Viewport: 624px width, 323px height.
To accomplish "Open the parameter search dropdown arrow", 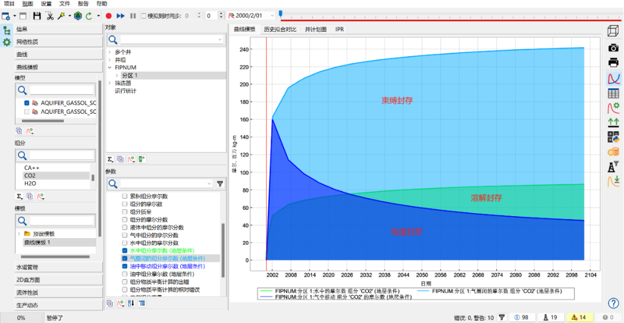I will click(210, 184).
